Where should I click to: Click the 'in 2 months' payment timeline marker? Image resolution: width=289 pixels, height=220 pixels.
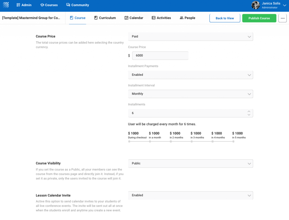coord(171,141)
